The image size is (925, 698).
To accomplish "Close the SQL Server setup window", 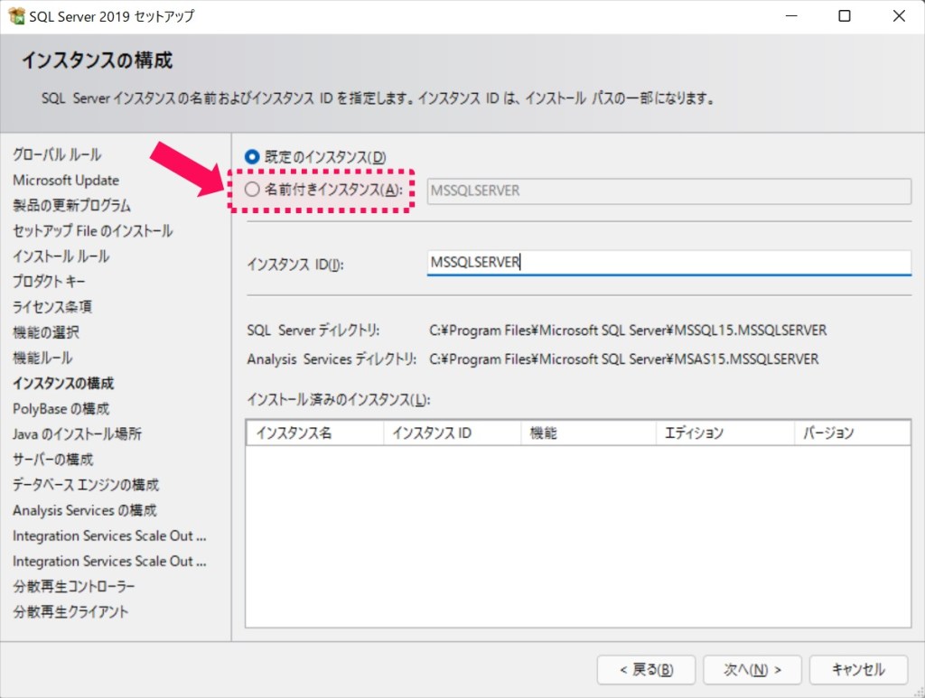I will point(899,16).
